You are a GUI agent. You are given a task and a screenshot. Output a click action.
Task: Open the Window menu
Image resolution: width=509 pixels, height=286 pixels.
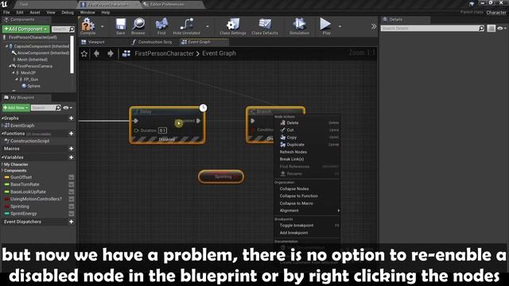click(x=87, y=13)
